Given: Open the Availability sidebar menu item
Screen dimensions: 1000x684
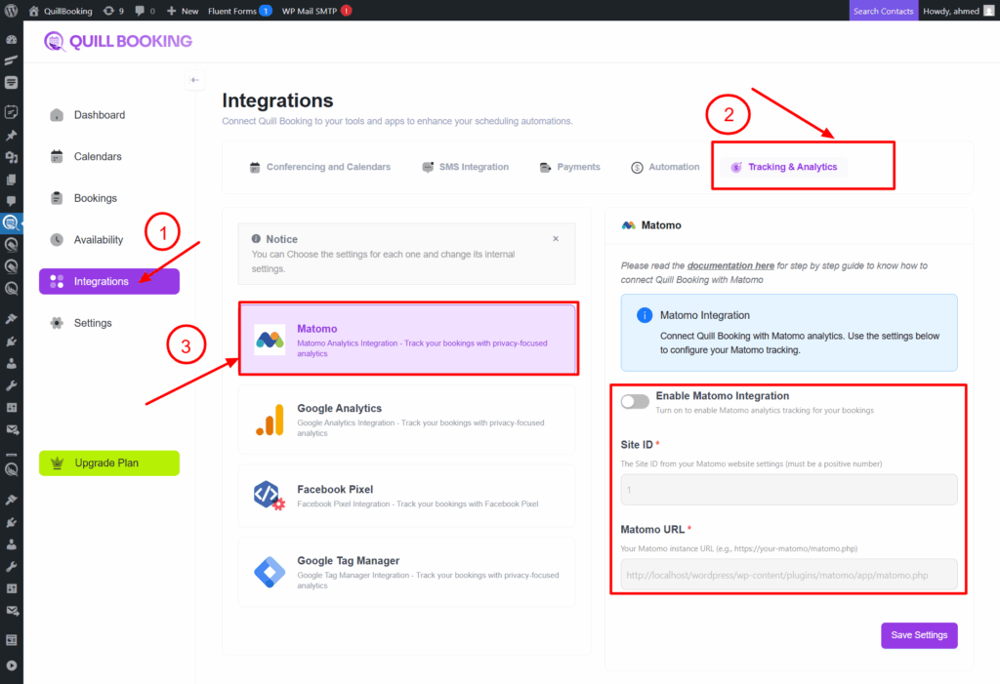Looking at the screenshot, I should point(98,240).
